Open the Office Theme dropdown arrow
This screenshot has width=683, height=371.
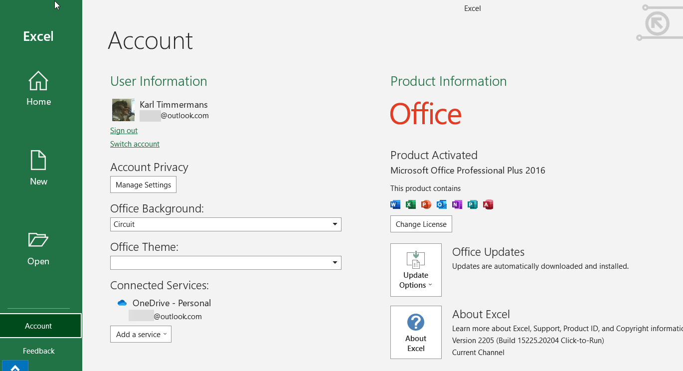click(x=335, y=263)
